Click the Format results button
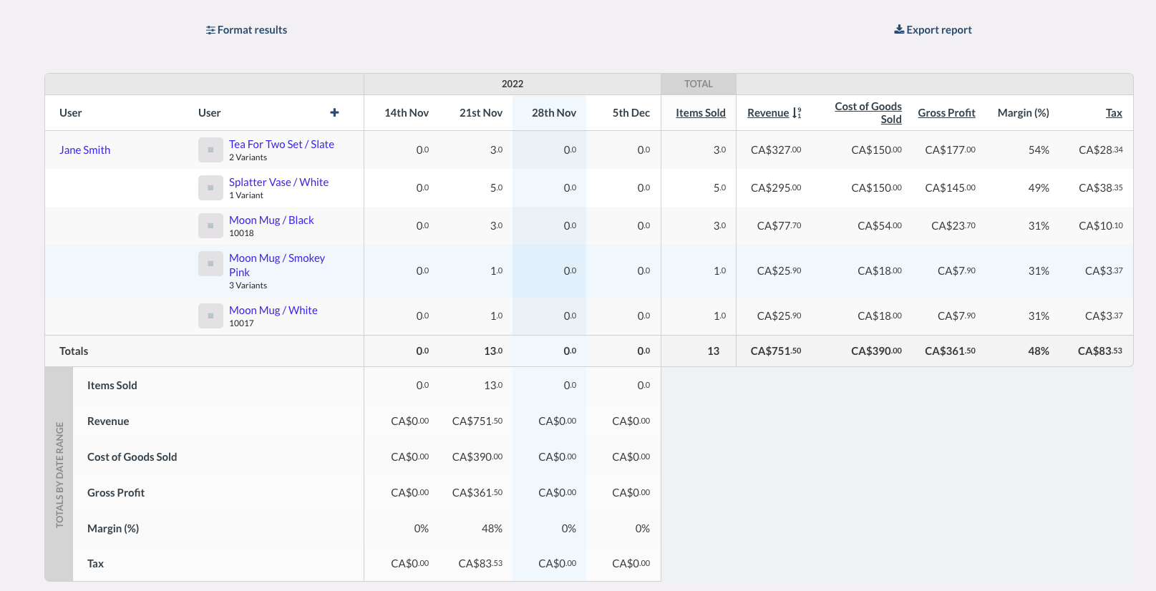Image resolution: width=1156 pixels, height=591 pixels. tap(252, 30)
